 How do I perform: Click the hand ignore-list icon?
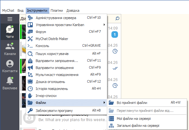(x=30, y=96)
